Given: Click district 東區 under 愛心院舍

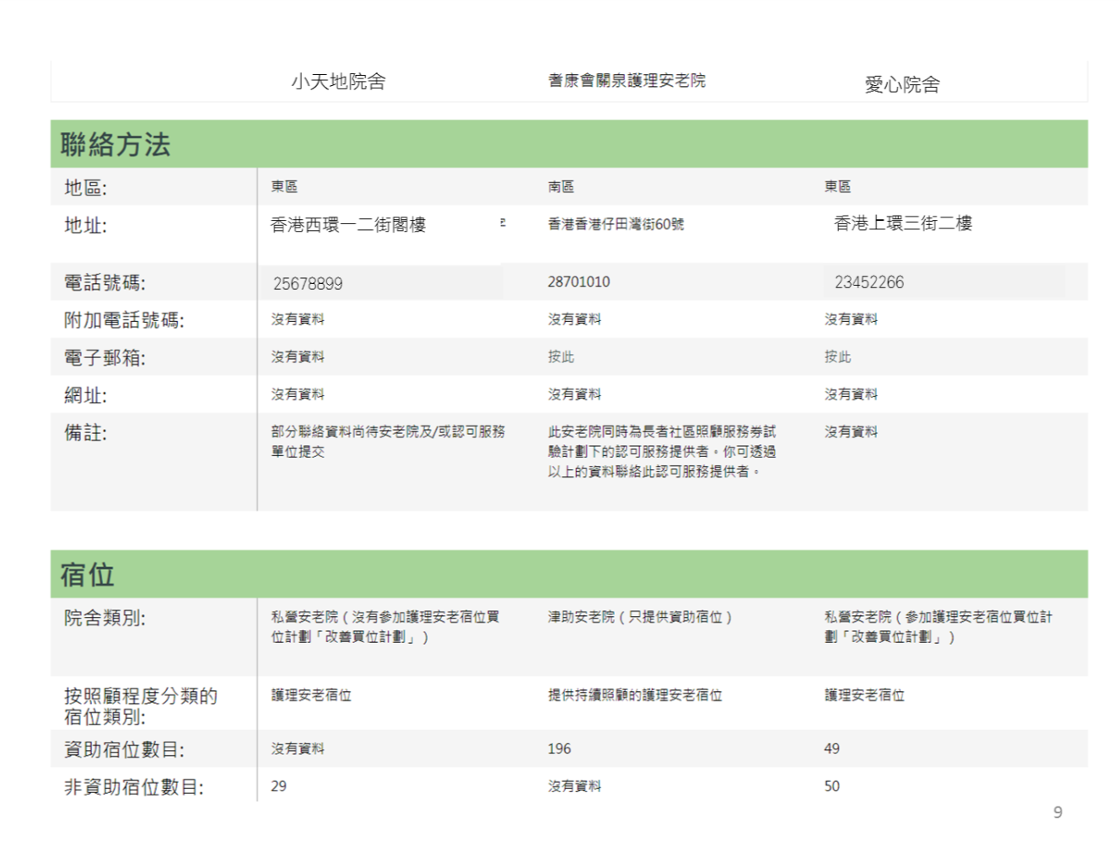Looking at the screenshot, I should pyautogui.click(x=837, y=186).
